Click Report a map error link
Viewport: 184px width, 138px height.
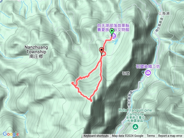[170, 136]
